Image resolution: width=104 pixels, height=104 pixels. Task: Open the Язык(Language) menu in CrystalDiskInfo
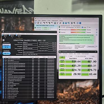[30, 34]
